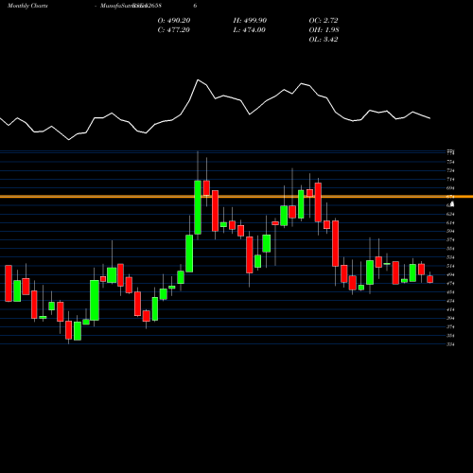Click the OC: 2.72 value

pyautogui.click(x=324, y=21)
